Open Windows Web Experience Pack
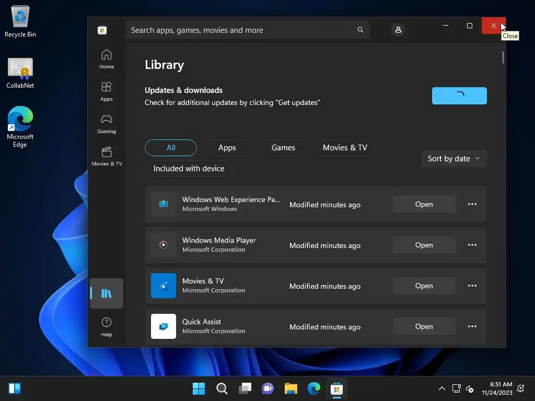This screenshot has height=401, width=535. [x=424, y=204]
